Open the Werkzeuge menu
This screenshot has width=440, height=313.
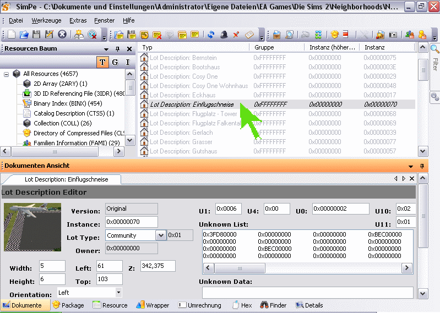click(46, 20)
